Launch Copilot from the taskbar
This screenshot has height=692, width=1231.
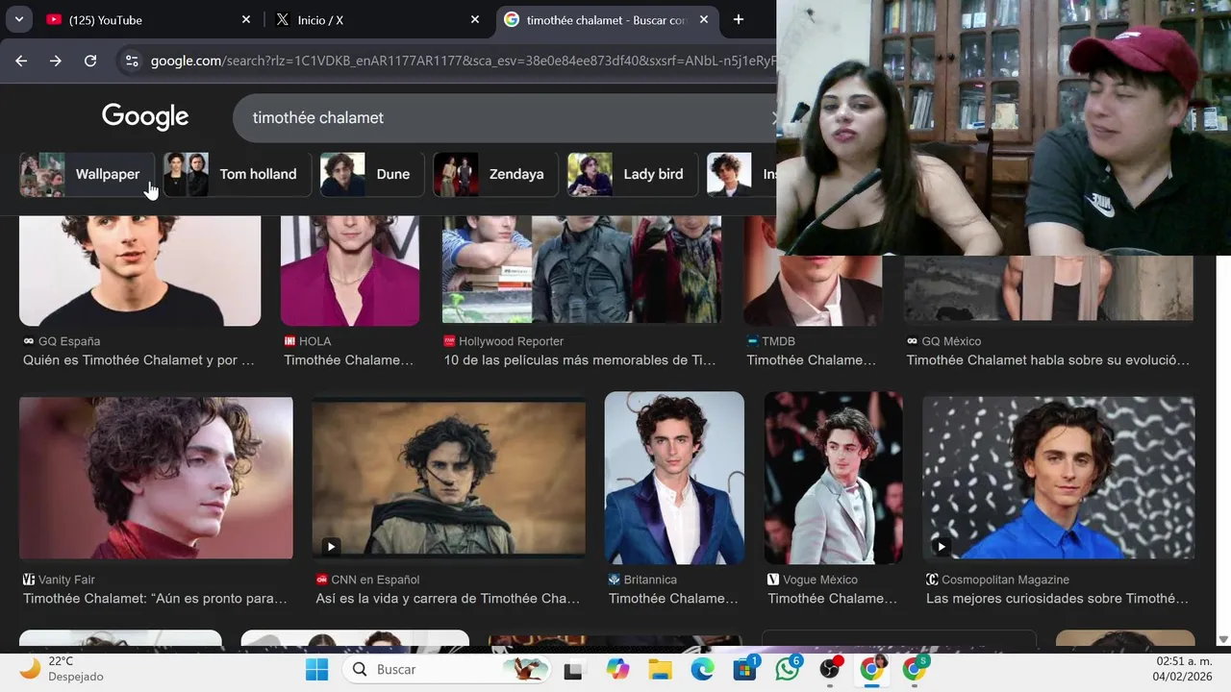click(616, 669)
